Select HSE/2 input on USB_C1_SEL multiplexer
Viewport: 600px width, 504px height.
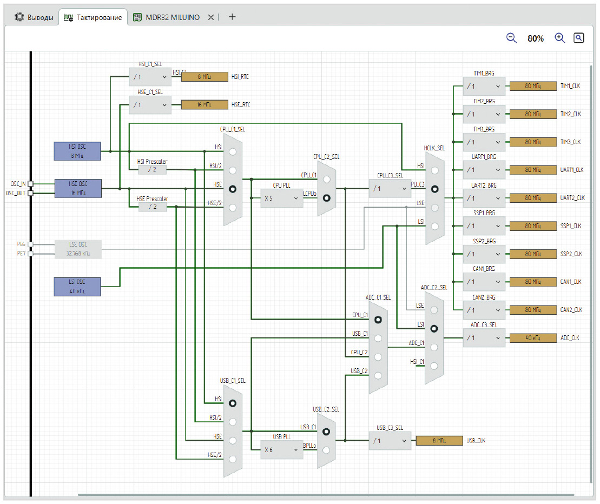coord(233,459)
